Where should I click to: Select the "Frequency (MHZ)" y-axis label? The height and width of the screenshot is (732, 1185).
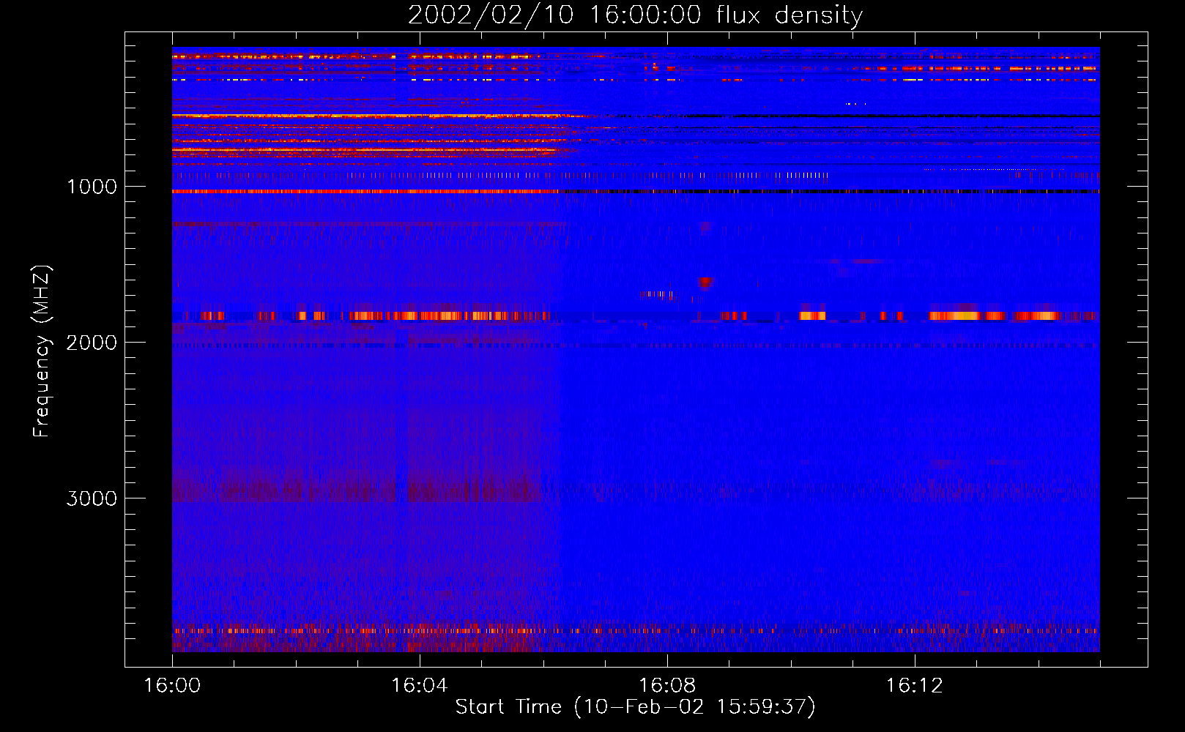pos(42,351)
